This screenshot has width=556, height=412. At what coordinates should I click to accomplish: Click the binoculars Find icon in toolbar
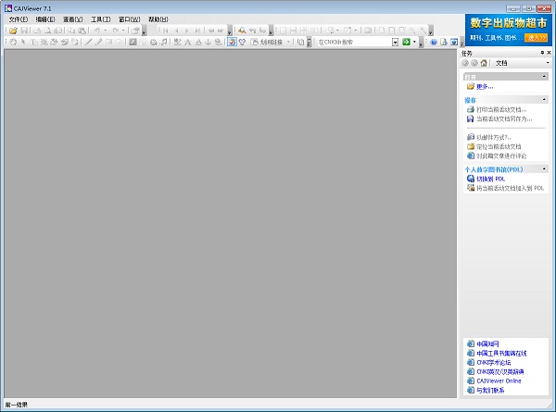click(x=242, y=31)
